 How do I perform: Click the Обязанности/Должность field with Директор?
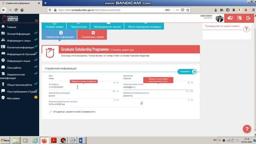click(x=158, y=96)
